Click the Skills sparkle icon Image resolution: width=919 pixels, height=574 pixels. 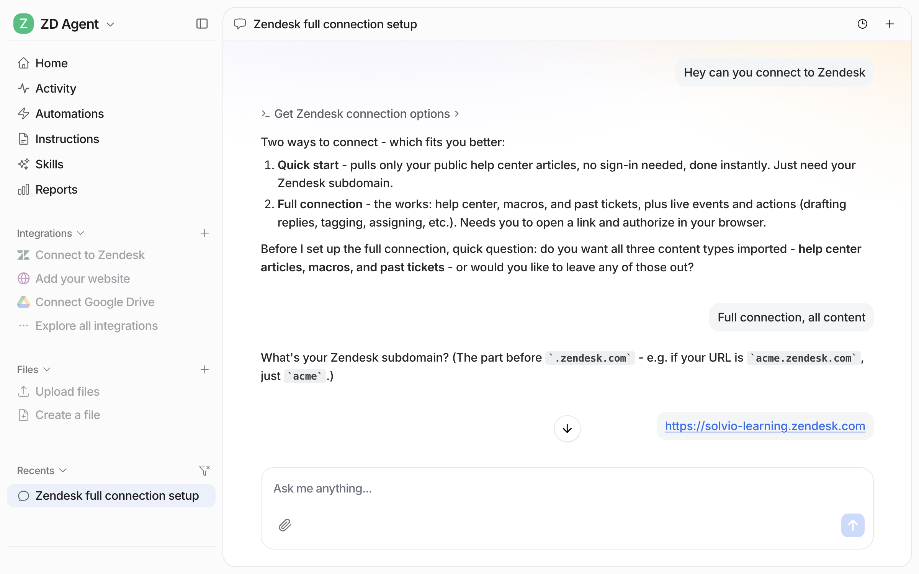(x=23, y=164)
